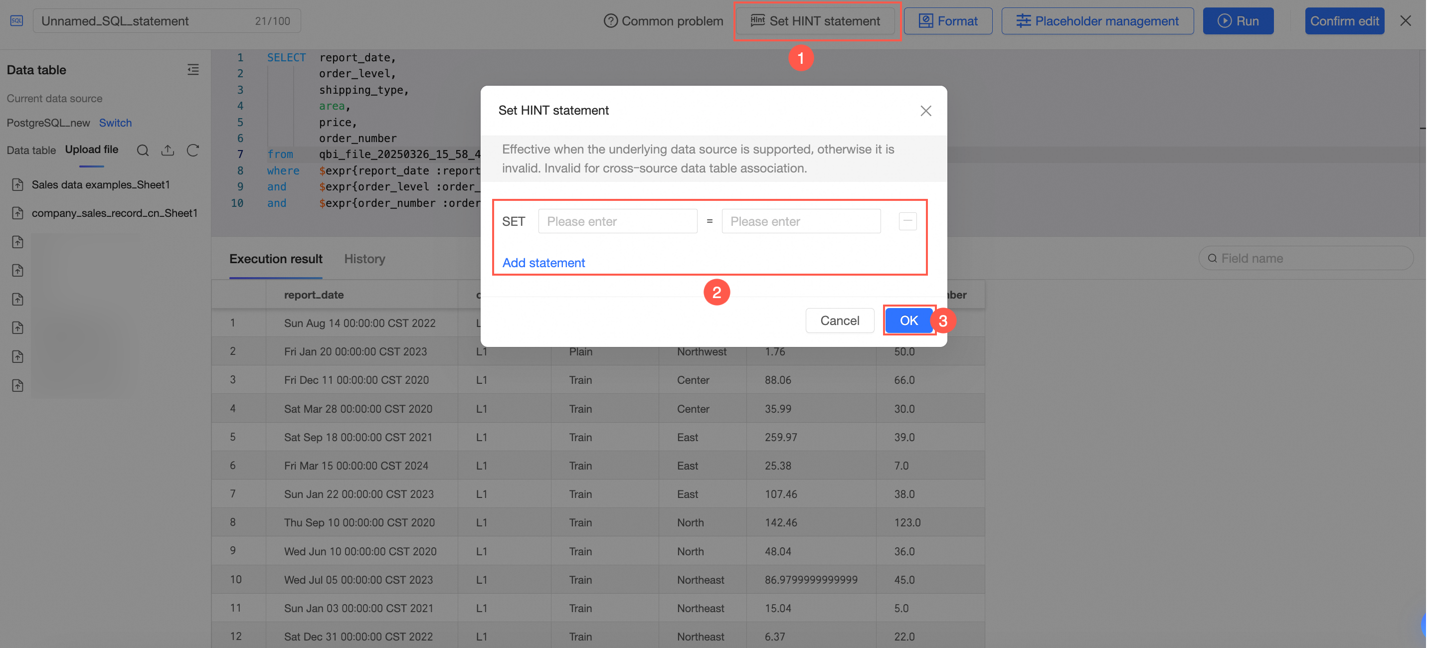Click the upload file icon
1429x648 pixels.
[168, 151]
